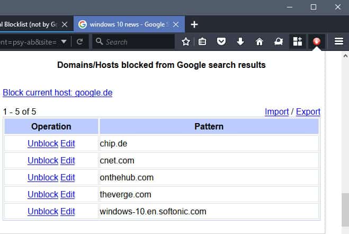
Task: Click the cnet.com pattern cell
Action: (209, 161)
